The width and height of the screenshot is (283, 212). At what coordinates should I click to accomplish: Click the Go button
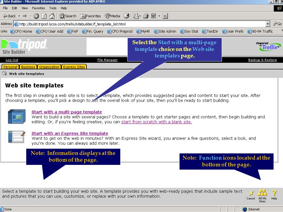278,24
